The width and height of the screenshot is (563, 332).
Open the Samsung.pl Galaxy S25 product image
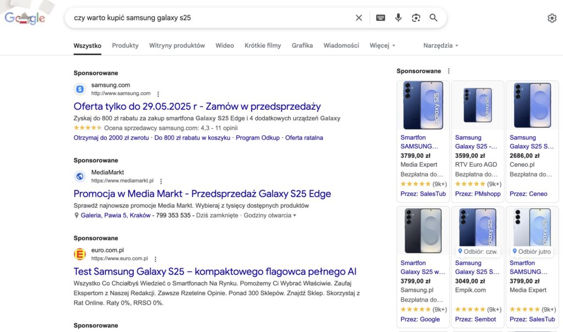point(423,231)
